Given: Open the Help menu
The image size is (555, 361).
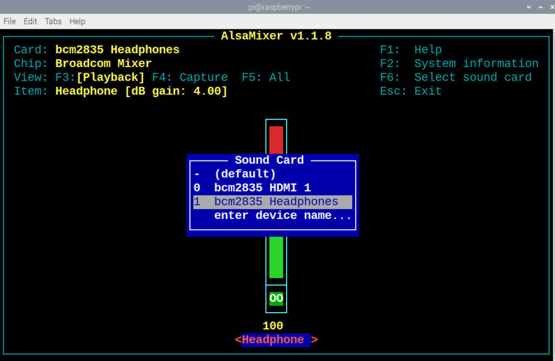Looking at the screenshot, I should point(77,22).
